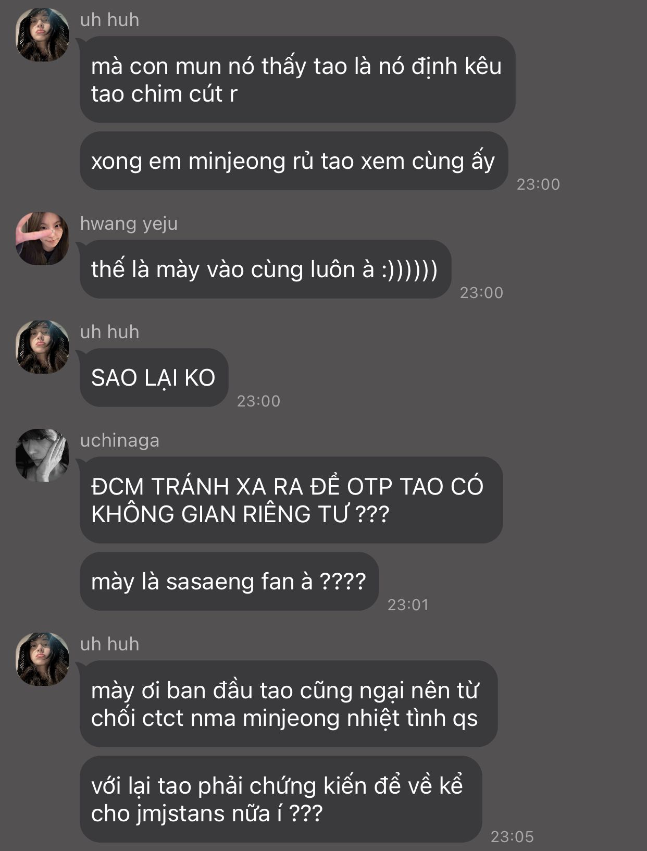The height and width of the screenshot is (851, 647).
Task: Tap uh huh avatar beside 'mày ơi ban đầu'
Action: pos(42,659)
